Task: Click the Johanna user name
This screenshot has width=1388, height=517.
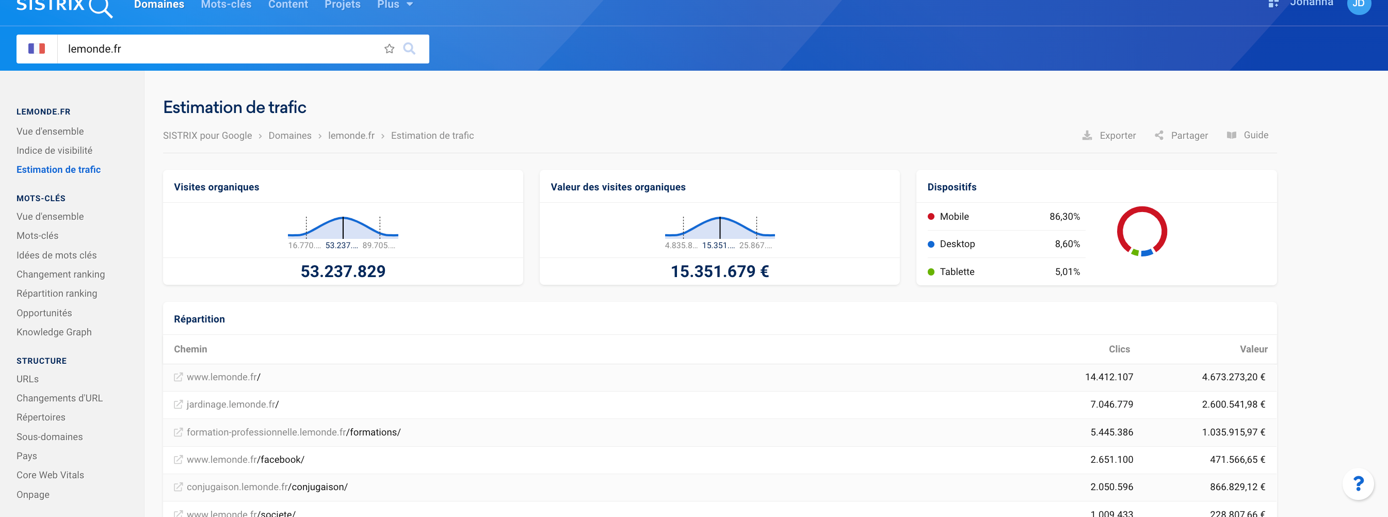Action: [x=1311, y=3]
